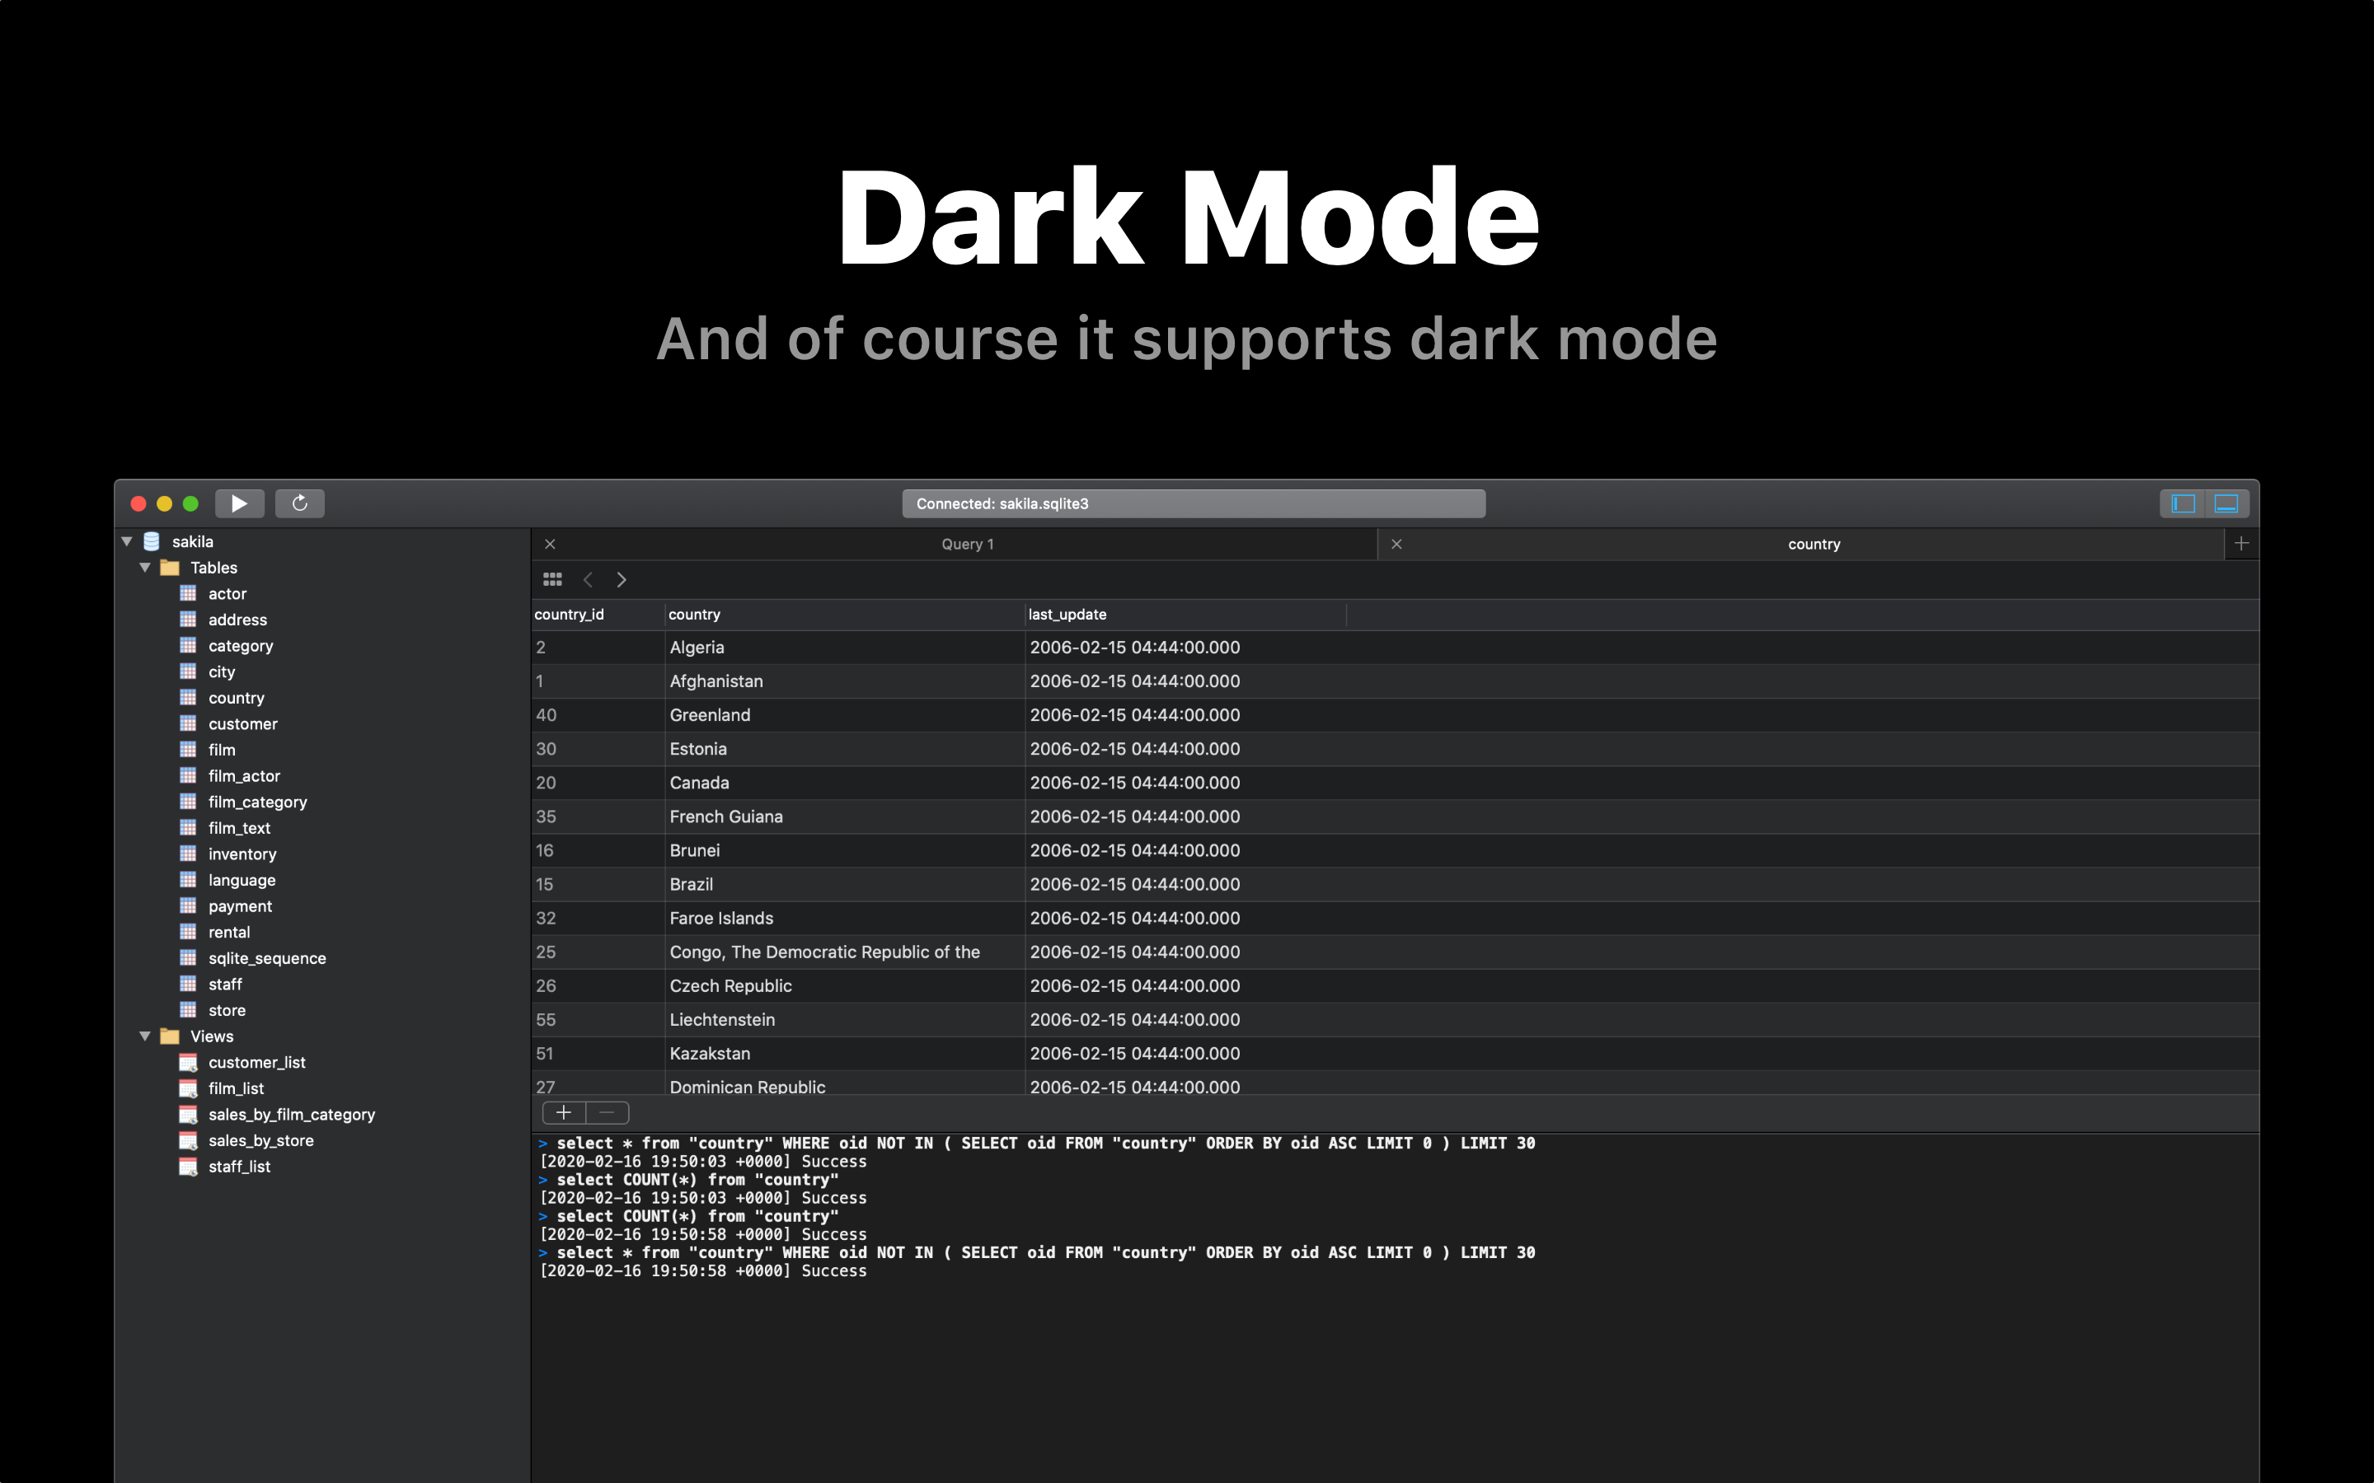Open the sales_by_store view

click(260, 1141)
